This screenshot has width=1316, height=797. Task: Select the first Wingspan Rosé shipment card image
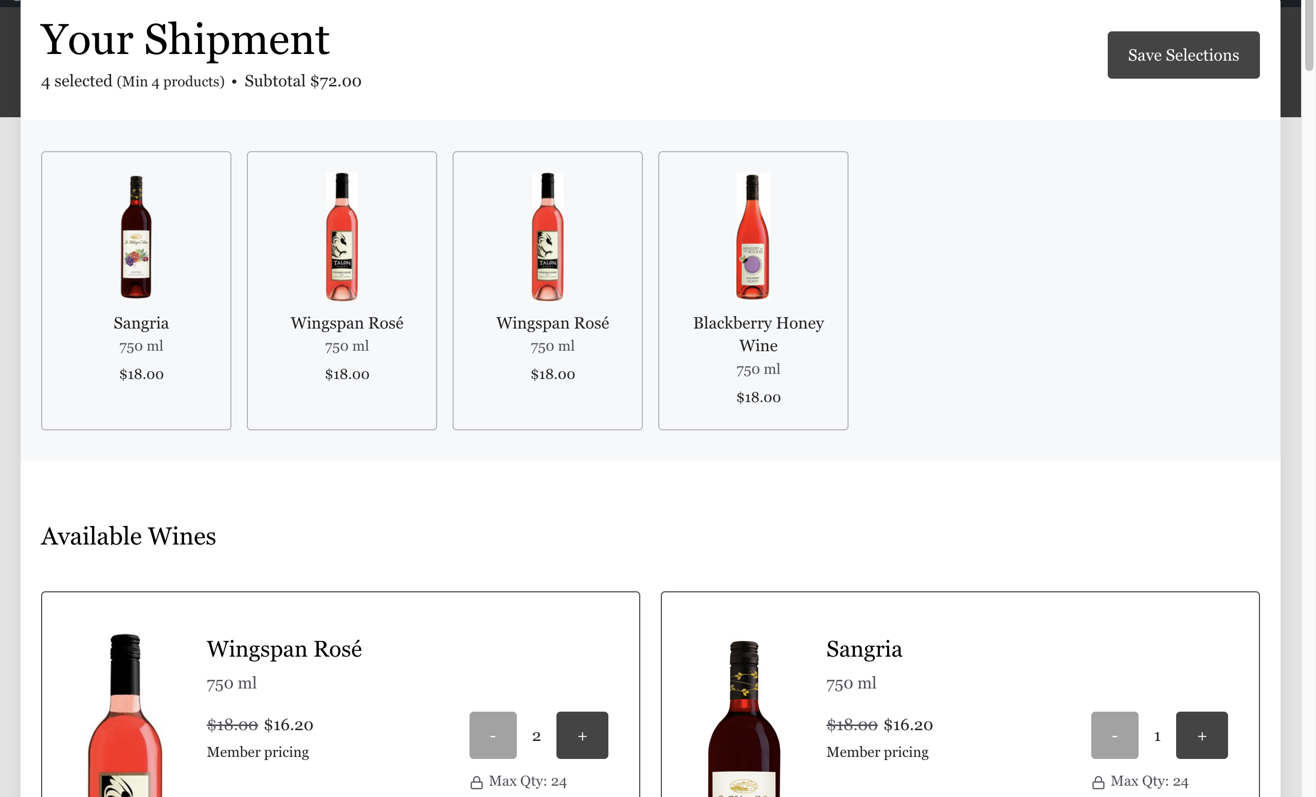point(342,236)
